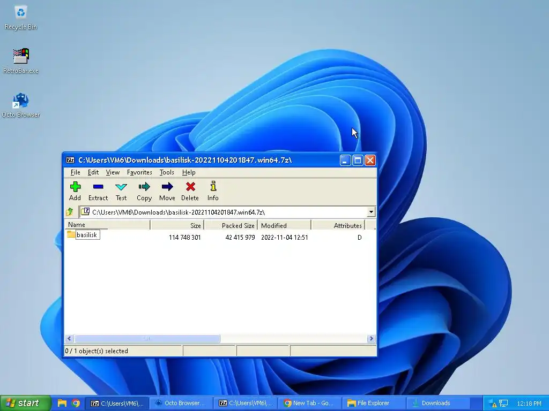This screenshot has width=549, height=411.
Task: Click the network tray icon
Action: [503, 404]
